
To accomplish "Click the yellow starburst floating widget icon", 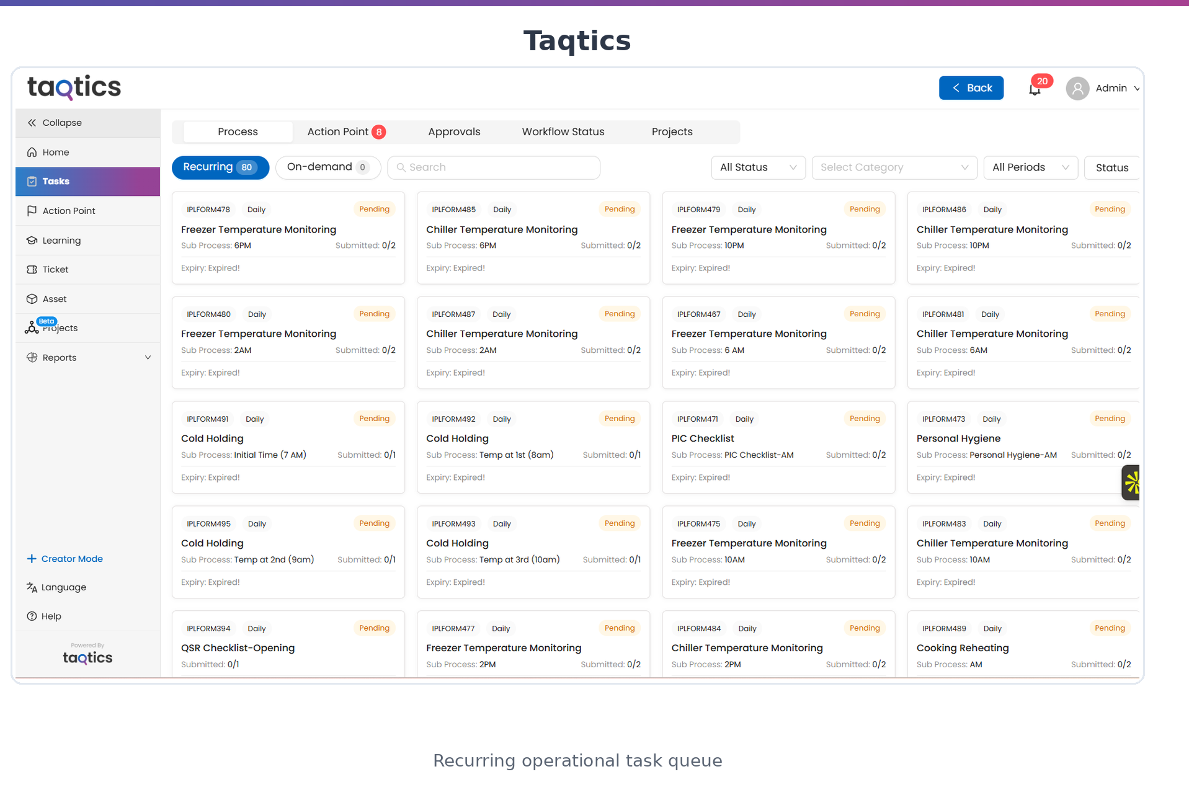I will [x=1131, y=482].
